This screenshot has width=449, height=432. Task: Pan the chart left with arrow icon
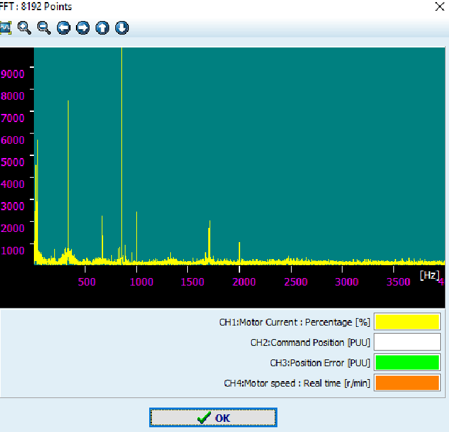coord(64,28)
